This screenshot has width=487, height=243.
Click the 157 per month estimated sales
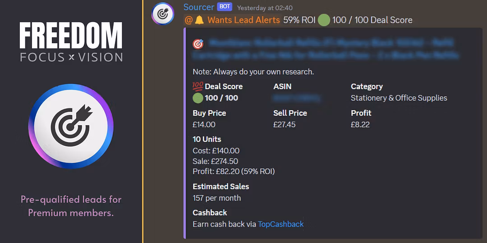click(x=216, y=198)
